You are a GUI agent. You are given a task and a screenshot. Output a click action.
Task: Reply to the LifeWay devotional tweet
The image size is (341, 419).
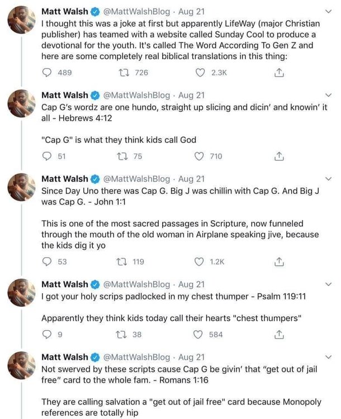tap(48, 72)
